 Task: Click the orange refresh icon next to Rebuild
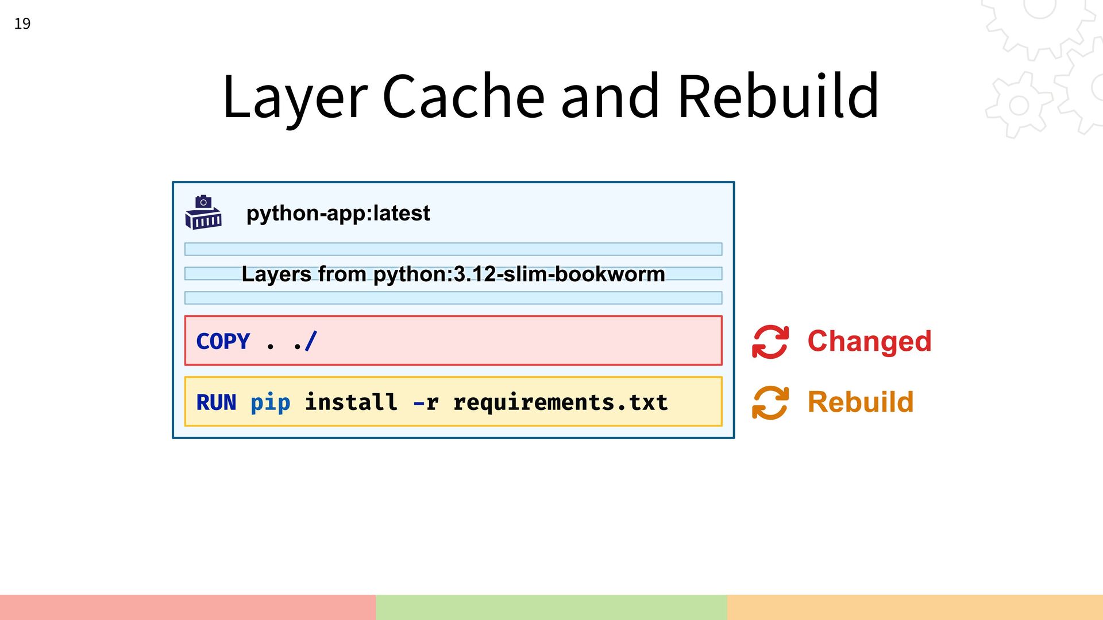[x=770, y=402]
